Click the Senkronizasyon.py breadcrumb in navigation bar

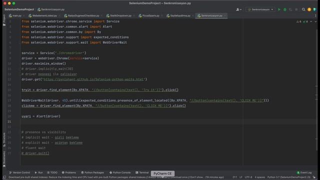pos(51,9)
